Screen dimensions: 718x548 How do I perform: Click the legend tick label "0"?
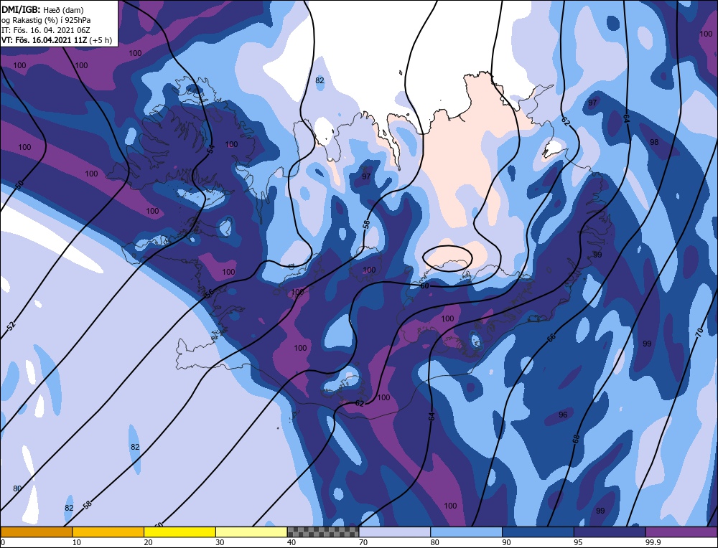tap(3, 542)
